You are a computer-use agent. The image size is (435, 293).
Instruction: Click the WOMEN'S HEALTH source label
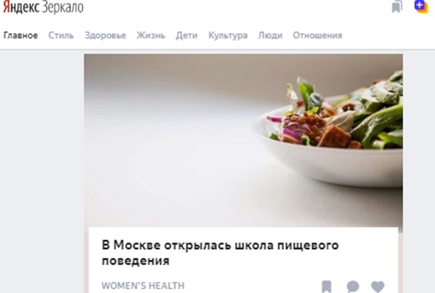point(143,286)
